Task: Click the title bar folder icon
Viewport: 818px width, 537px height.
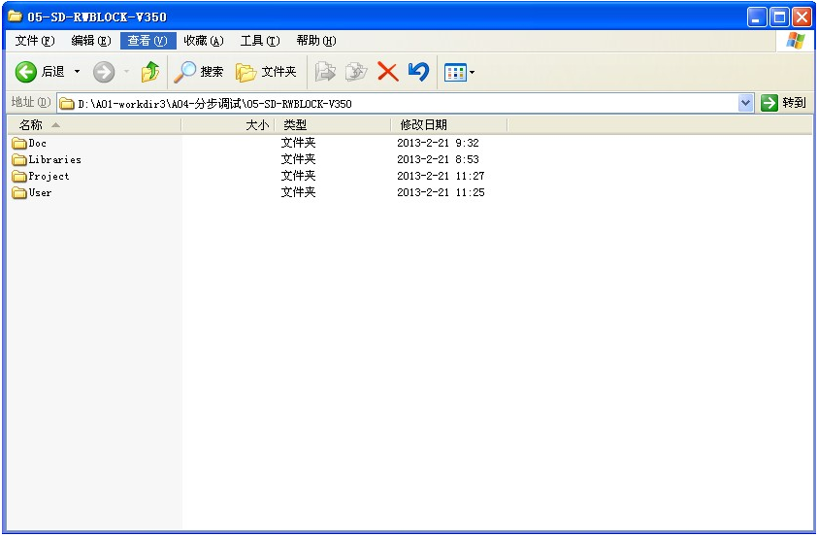Action: coord(16,17)
